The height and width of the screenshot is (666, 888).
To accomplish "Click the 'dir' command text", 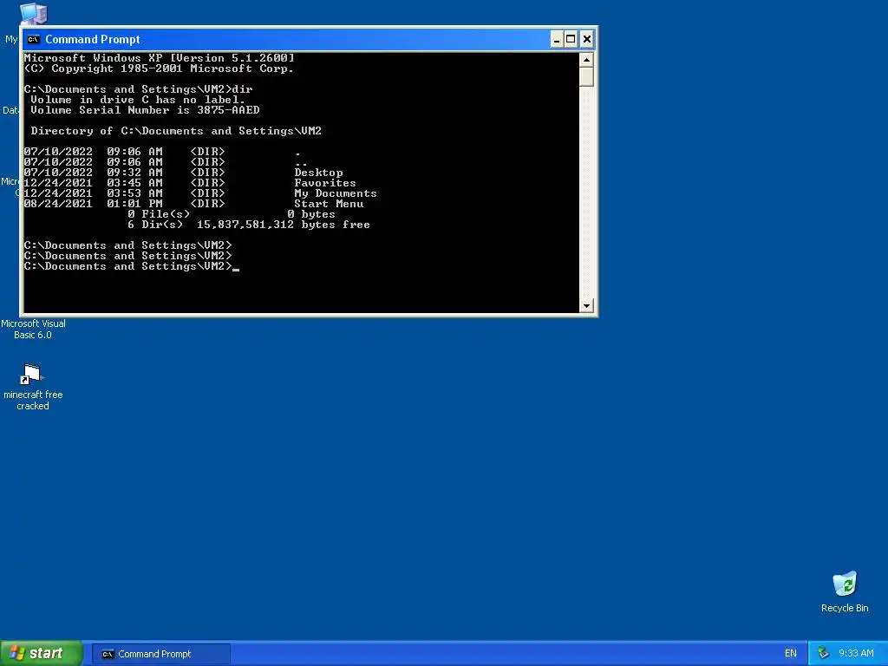I will [x=243, y=89].
